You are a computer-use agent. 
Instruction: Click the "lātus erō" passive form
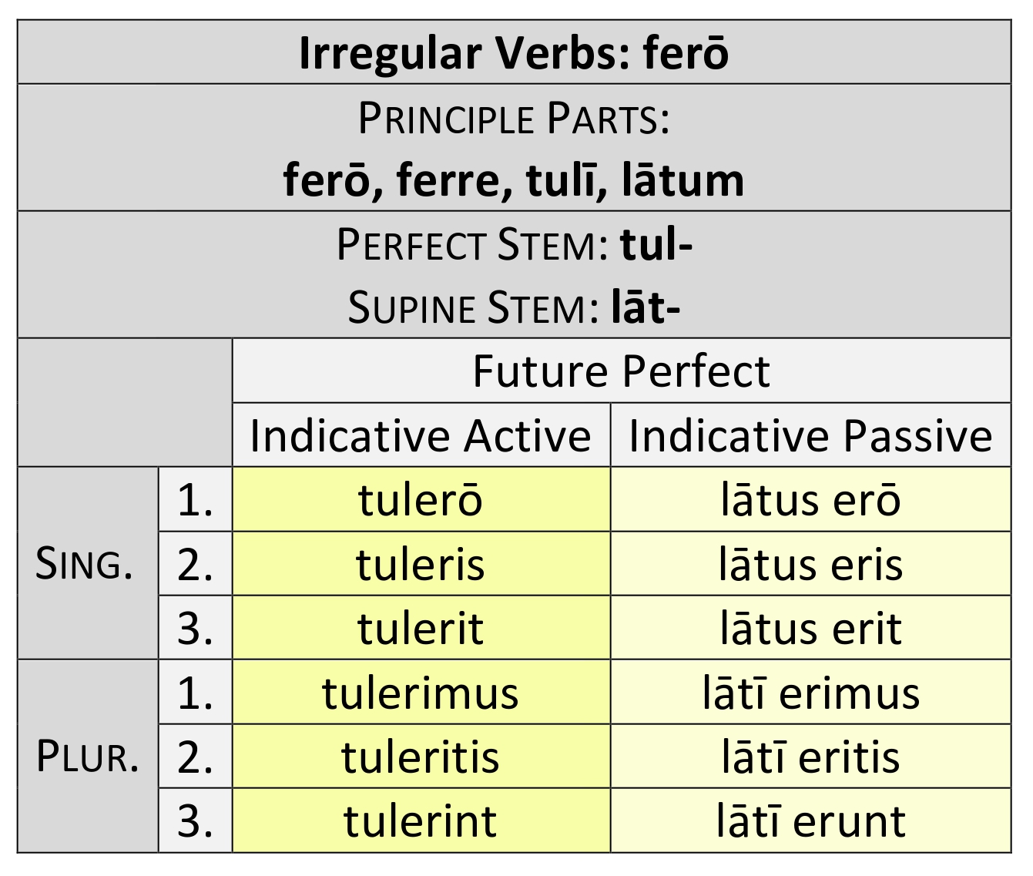[810, 500]
